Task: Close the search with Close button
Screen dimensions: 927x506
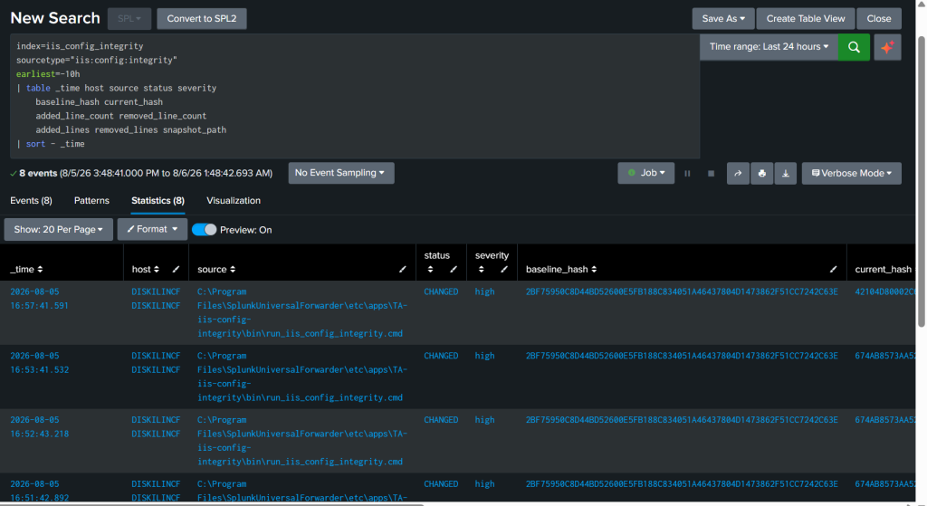Action: click(x=879, y=19)
